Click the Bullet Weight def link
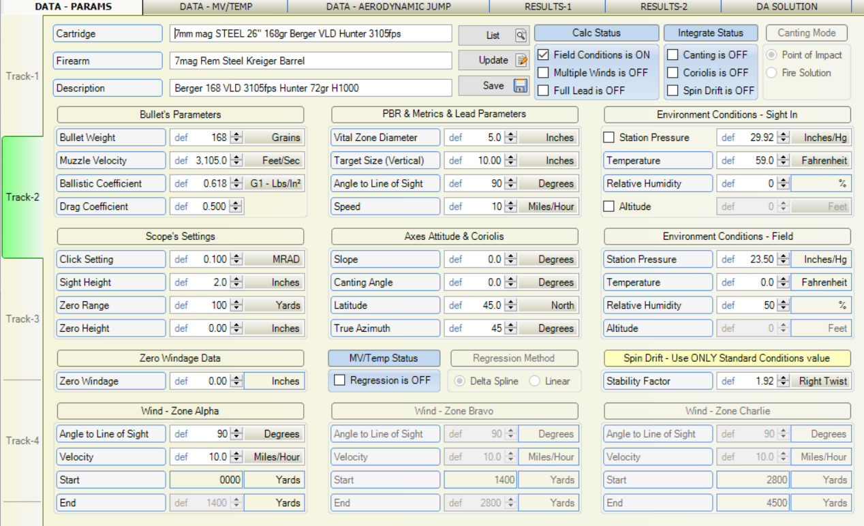 coord(181,138)
